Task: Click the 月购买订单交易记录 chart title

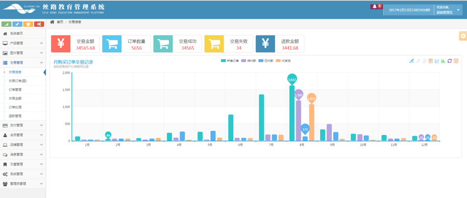Action: tap(73, 62)
